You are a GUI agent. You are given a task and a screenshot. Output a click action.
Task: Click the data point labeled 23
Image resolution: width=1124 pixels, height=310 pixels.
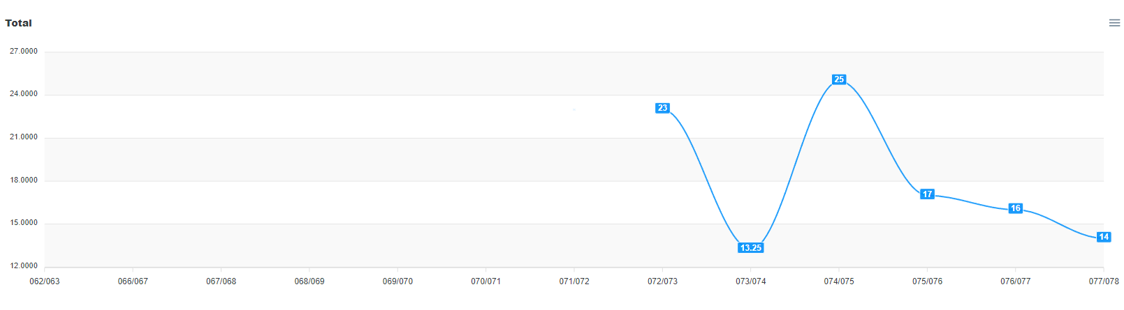(x=662, y=108)
